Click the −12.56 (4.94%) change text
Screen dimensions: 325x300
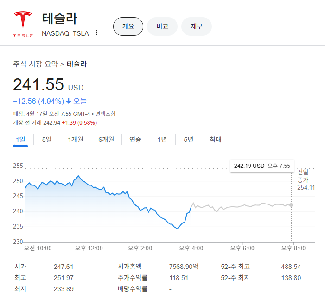pyautogui.click(x=38, y=101)
